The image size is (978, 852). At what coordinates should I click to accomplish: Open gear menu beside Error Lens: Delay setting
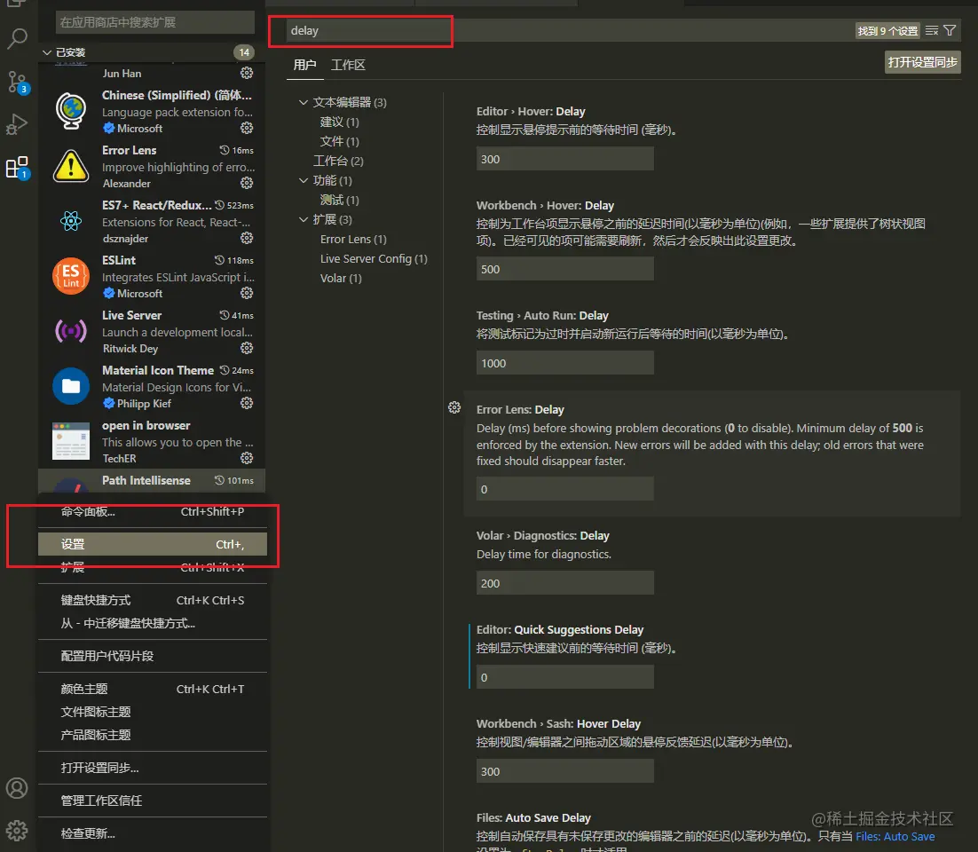pyautogui.click(x=454, y=407)
